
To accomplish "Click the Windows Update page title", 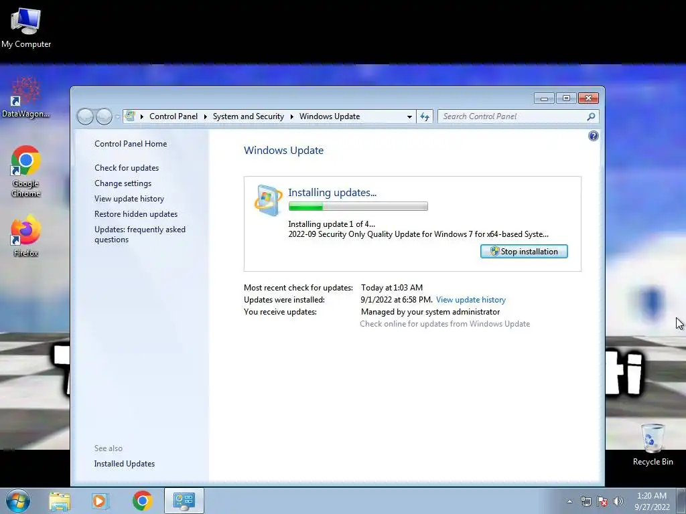I will pos(283,151).
